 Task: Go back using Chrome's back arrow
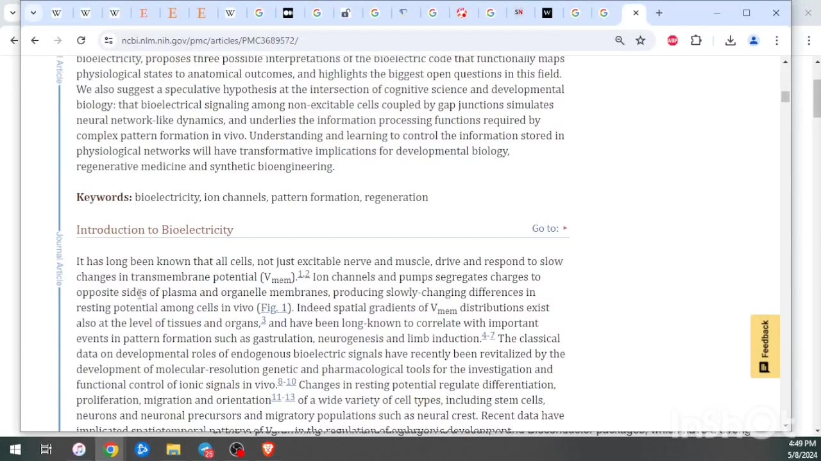(x=35, y=40)
